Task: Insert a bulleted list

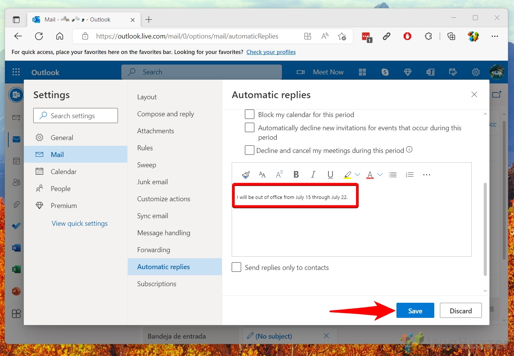Action: coord(393,175)
